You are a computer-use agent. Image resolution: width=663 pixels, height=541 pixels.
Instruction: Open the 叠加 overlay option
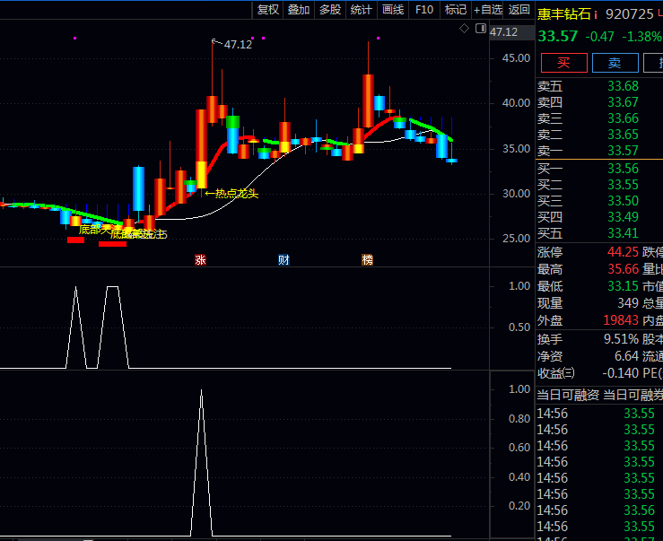tap(299, 10)
